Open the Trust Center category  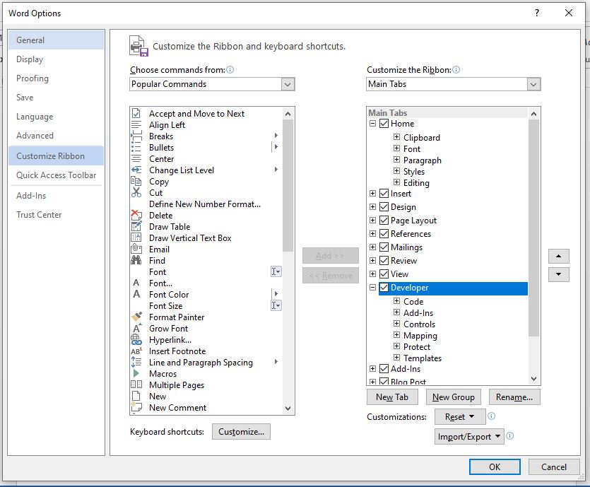pyautogui.click(x=56, y=215)
